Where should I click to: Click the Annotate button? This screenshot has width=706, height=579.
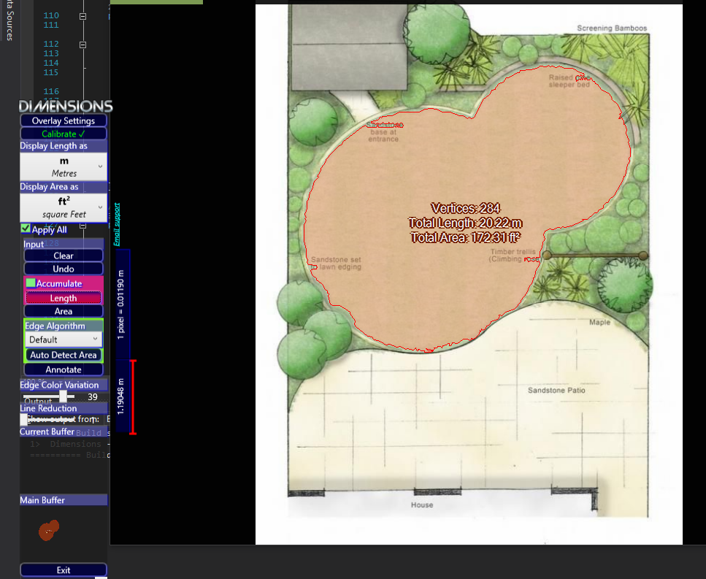pyautogui.click(x=64, y=369)
